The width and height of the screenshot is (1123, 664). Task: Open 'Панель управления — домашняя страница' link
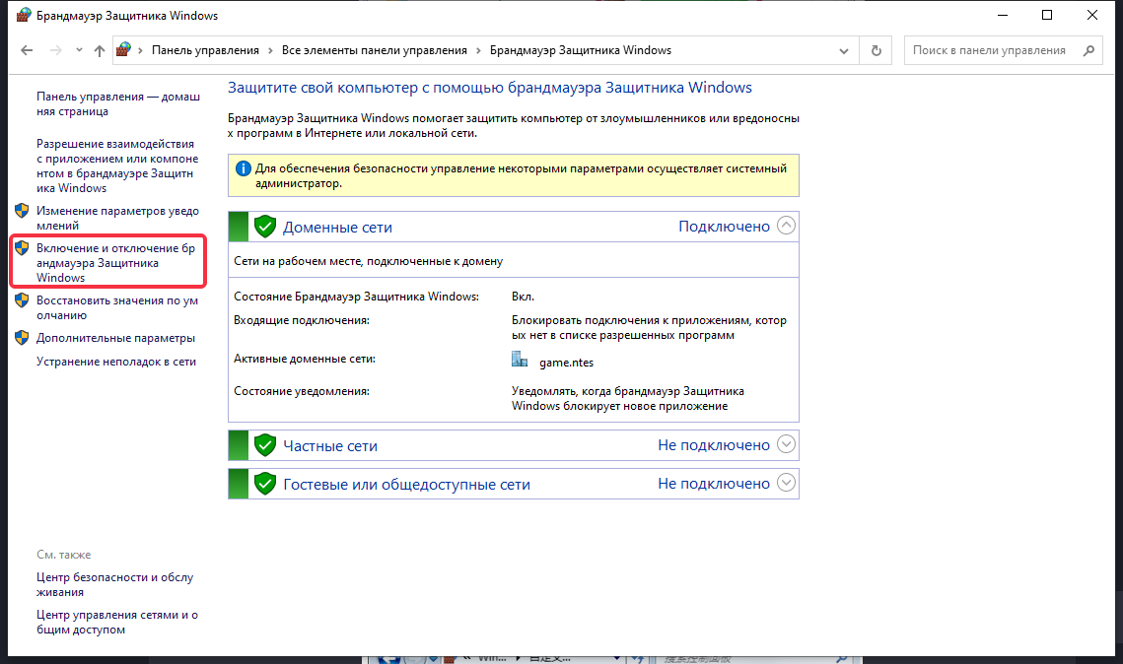[x=118, y=103]
